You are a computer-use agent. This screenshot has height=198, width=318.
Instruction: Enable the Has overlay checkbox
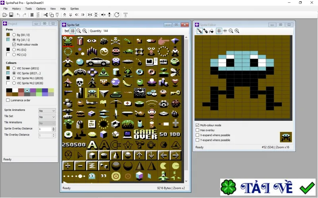[x=197, y=130]
